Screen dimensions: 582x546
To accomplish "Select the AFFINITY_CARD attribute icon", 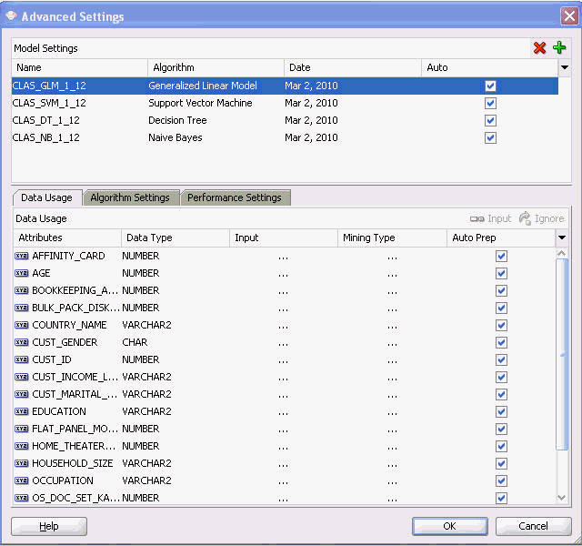I will click(x=22, y=256).
